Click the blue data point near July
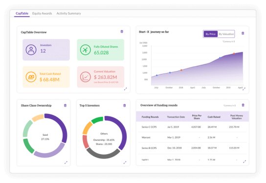 [x=157, y=75]
